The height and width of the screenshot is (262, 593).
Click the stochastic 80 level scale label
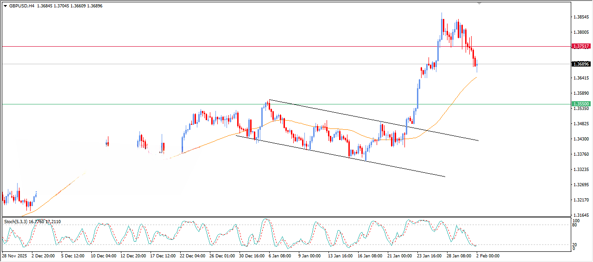point(575,225)
